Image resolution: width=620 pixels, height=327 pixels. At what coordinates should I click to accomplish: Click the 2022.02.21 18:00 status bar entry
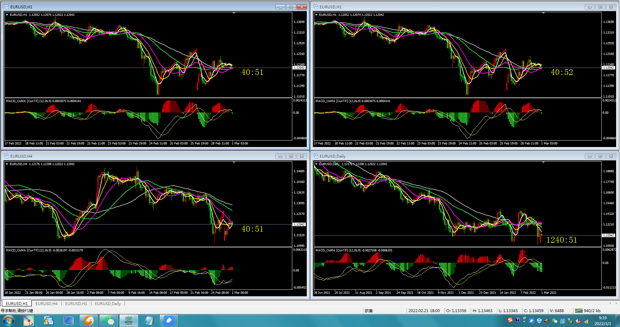[x=424, y=311]
